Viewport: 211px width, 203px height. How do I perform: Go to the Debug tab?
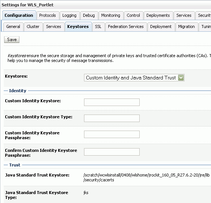coord(89,15)
